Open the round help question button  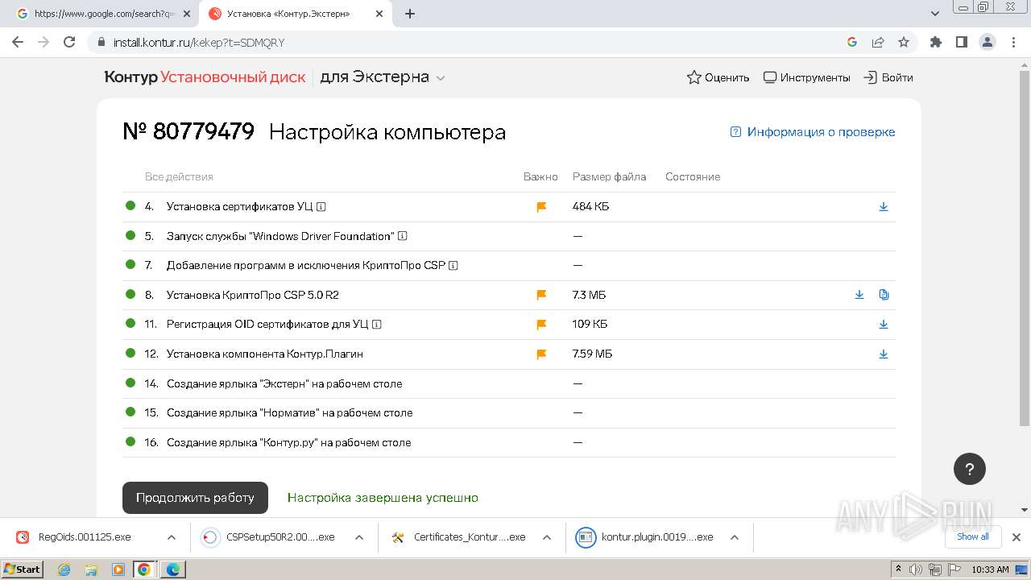tap(970, 469)
